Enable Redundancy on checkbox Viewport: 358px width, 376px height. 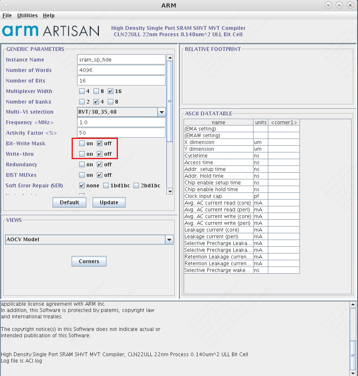coord(82,165)
